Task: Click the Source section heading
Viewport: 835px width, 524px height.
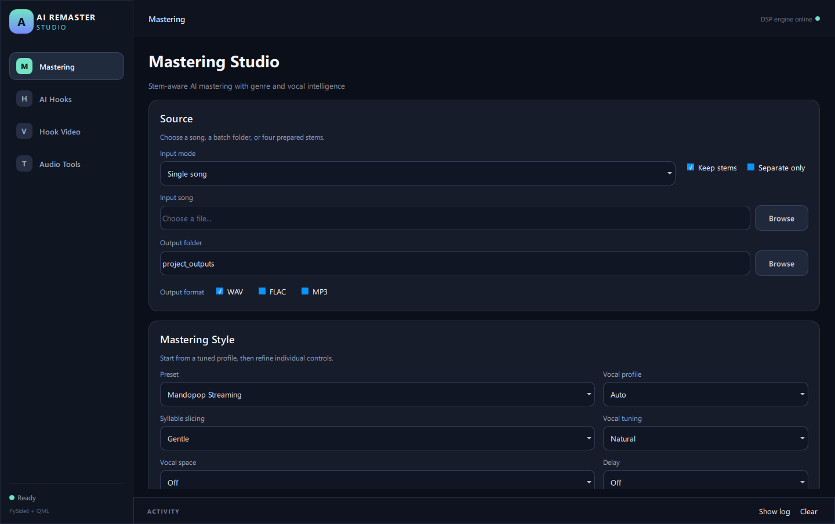Action: click(x=176, y=118)
